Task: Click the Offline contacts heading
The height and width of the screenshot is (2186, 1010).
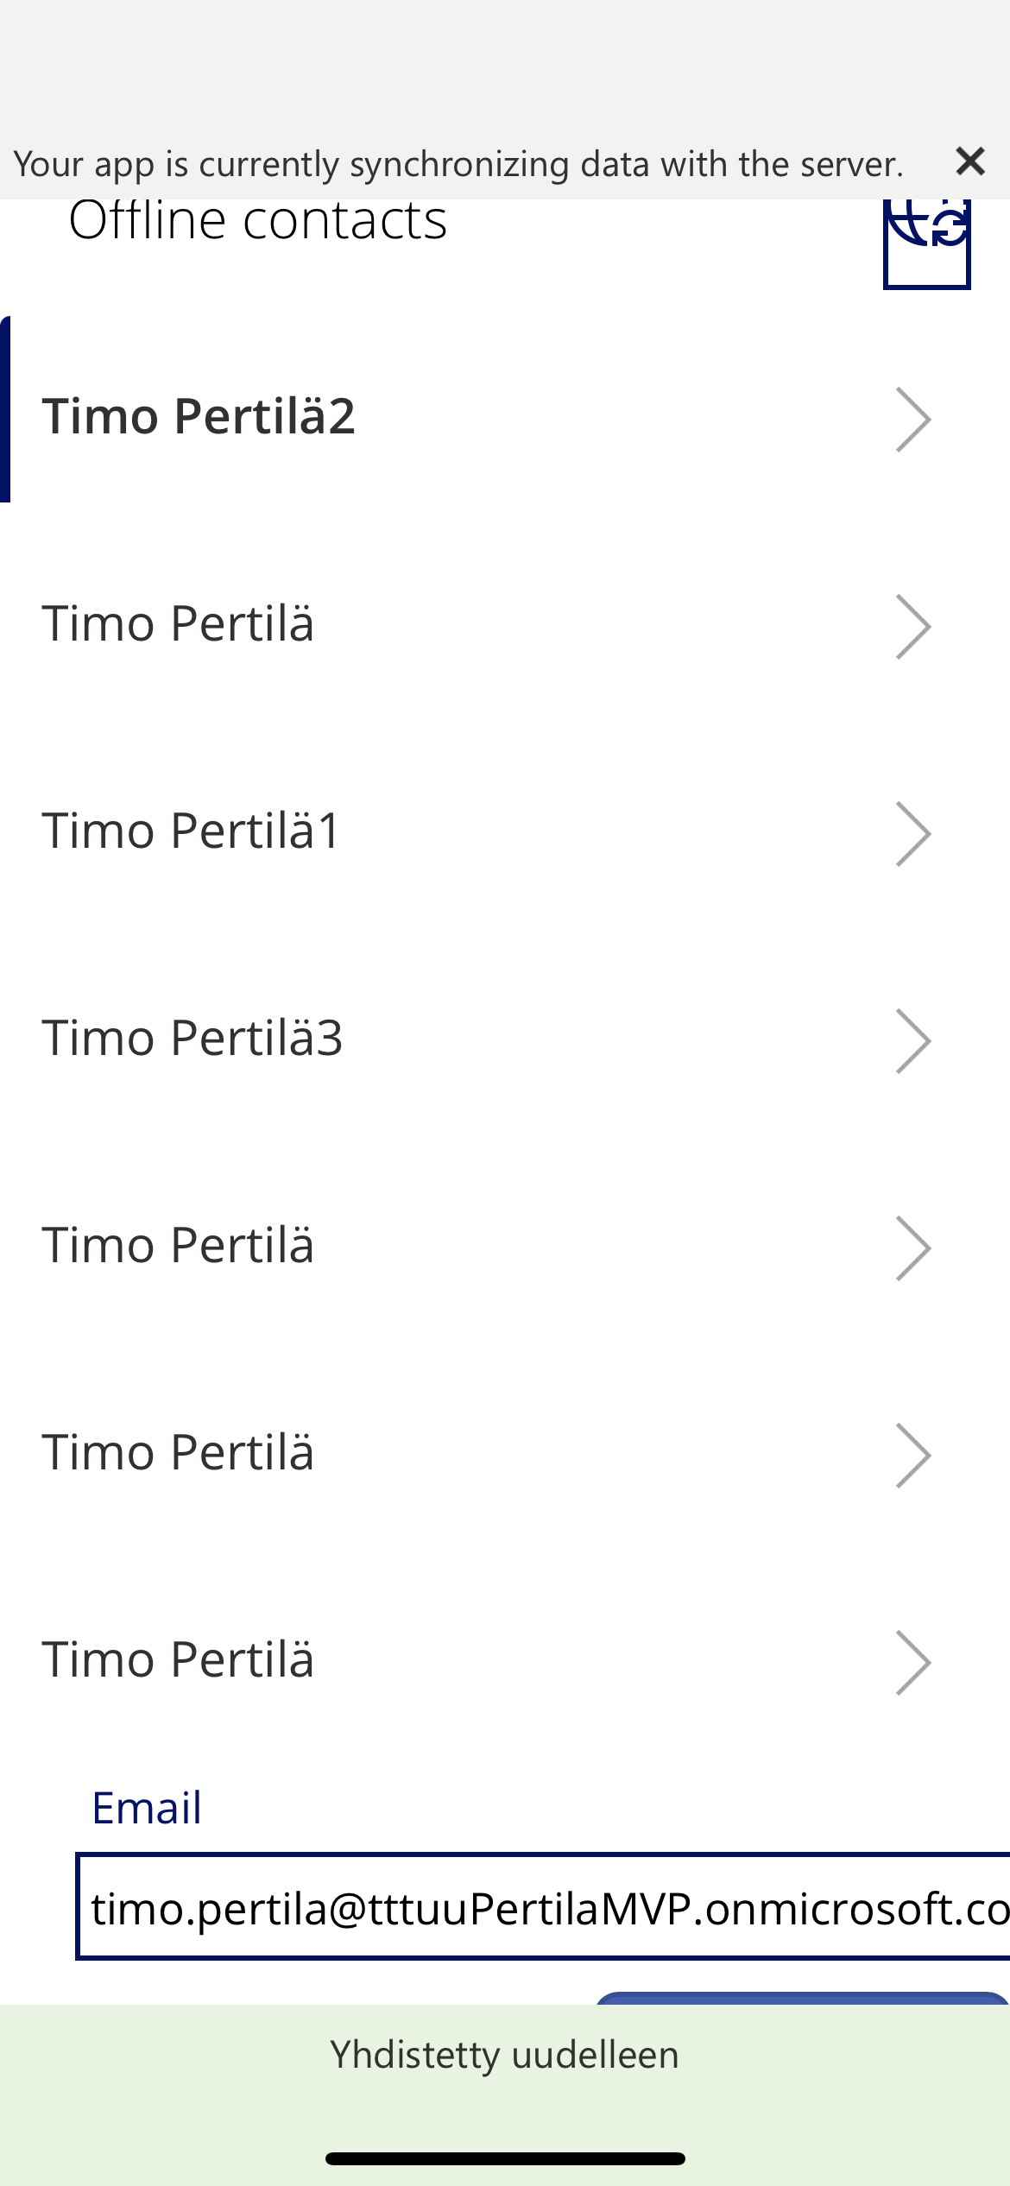Action: 257,221
